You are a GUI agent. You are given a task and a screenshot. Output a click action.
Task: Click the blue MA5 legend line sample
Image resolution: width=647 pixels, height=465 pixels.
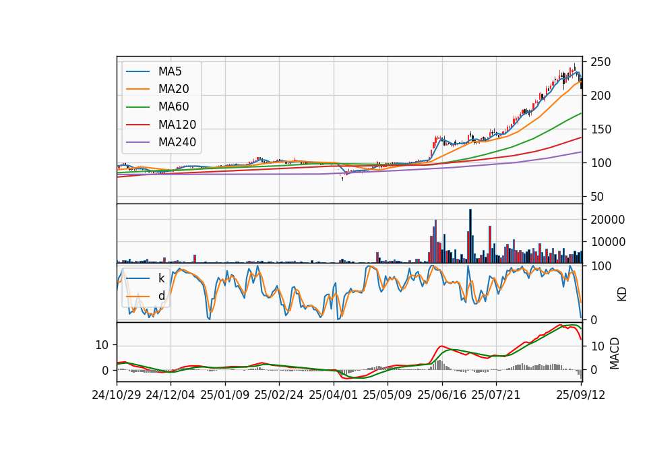tap(137, 71)
